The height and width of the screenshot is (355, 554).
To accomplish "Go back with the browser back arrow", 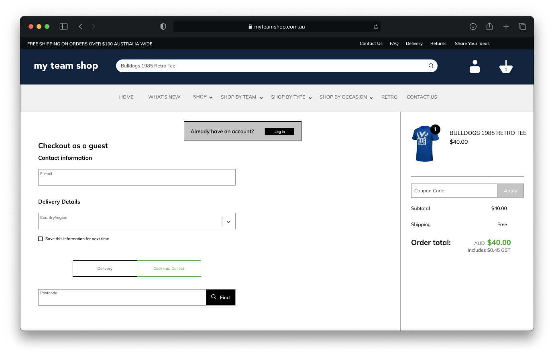I will point(81,27).
